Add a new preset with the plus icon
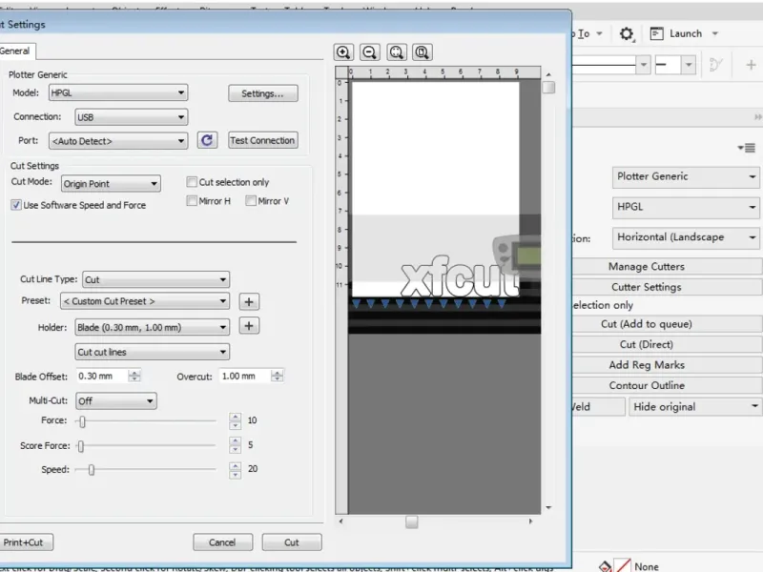The width and height of the screenshot is (763, 572). coord(248,301)
